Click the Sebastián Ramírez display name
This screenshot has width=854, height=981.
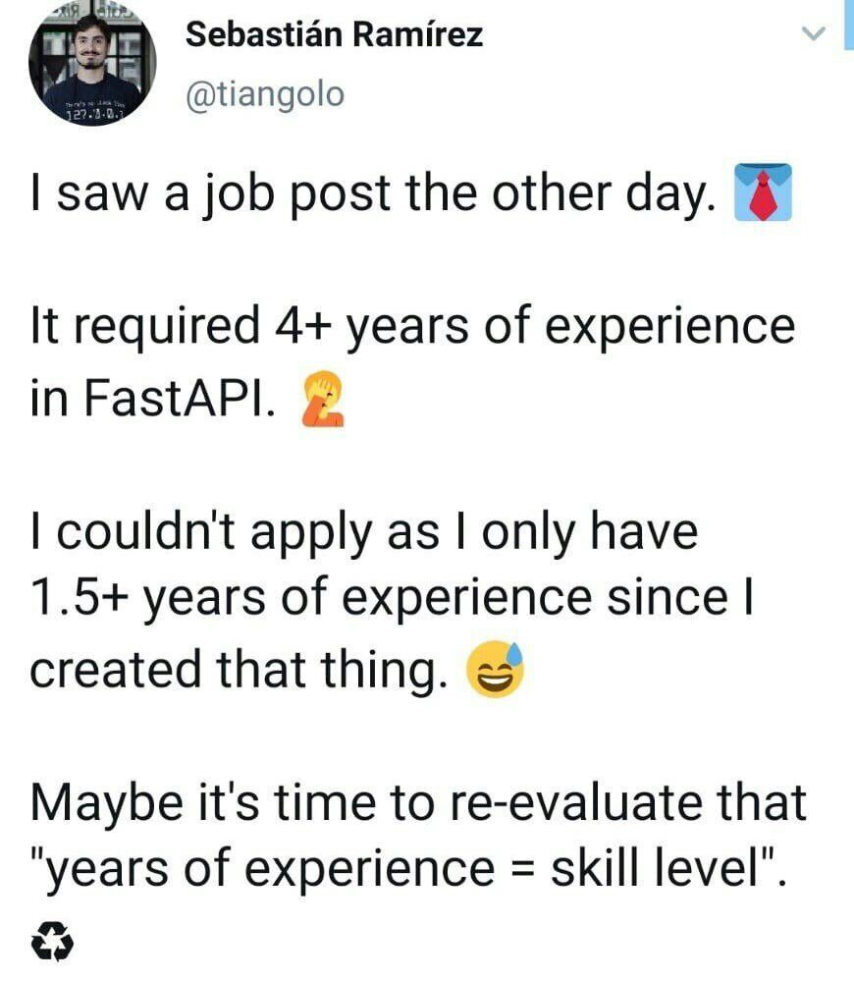(335, 34)
